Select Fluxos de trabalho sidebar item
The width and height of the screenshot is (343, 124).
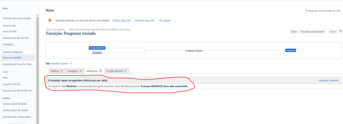pyautogui.click(x=18, y=58)
